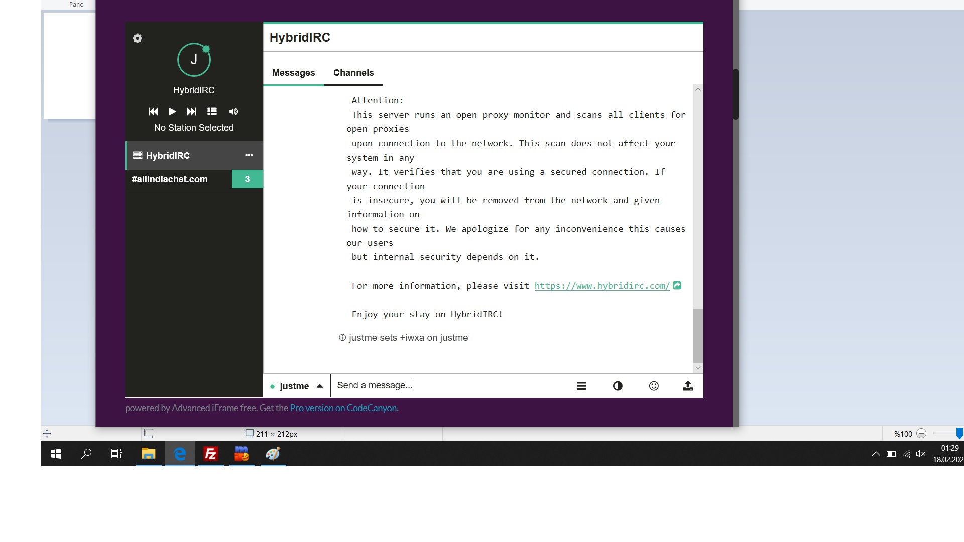Screen dimensions: 964x542
Task: Click the No Station Selected label
Action: pyautogui.click(x=194, y=128)
